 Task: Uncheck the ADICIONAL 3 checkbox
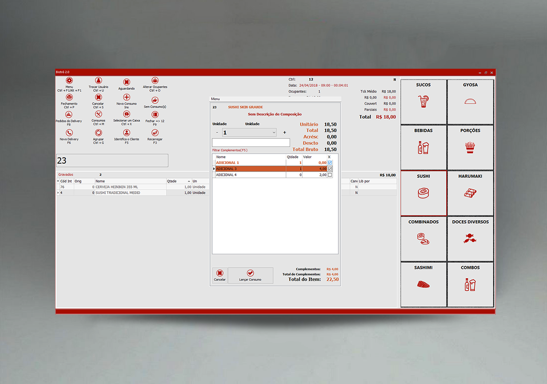(x=329, y=169)
